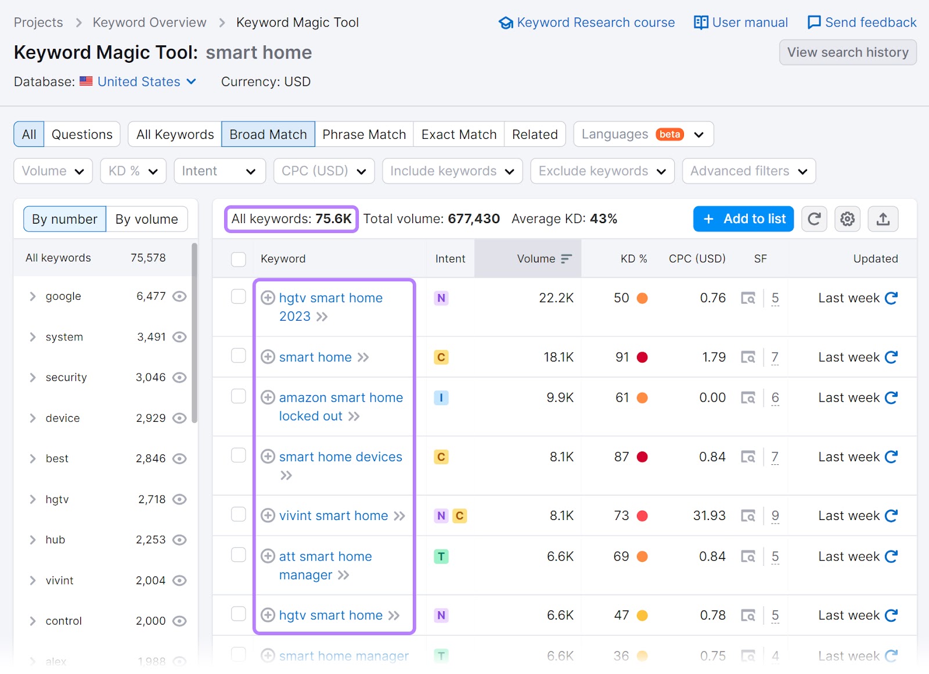The image size is (929, 674).
Task: Click the User manual icon
Action: coord(700,22)
